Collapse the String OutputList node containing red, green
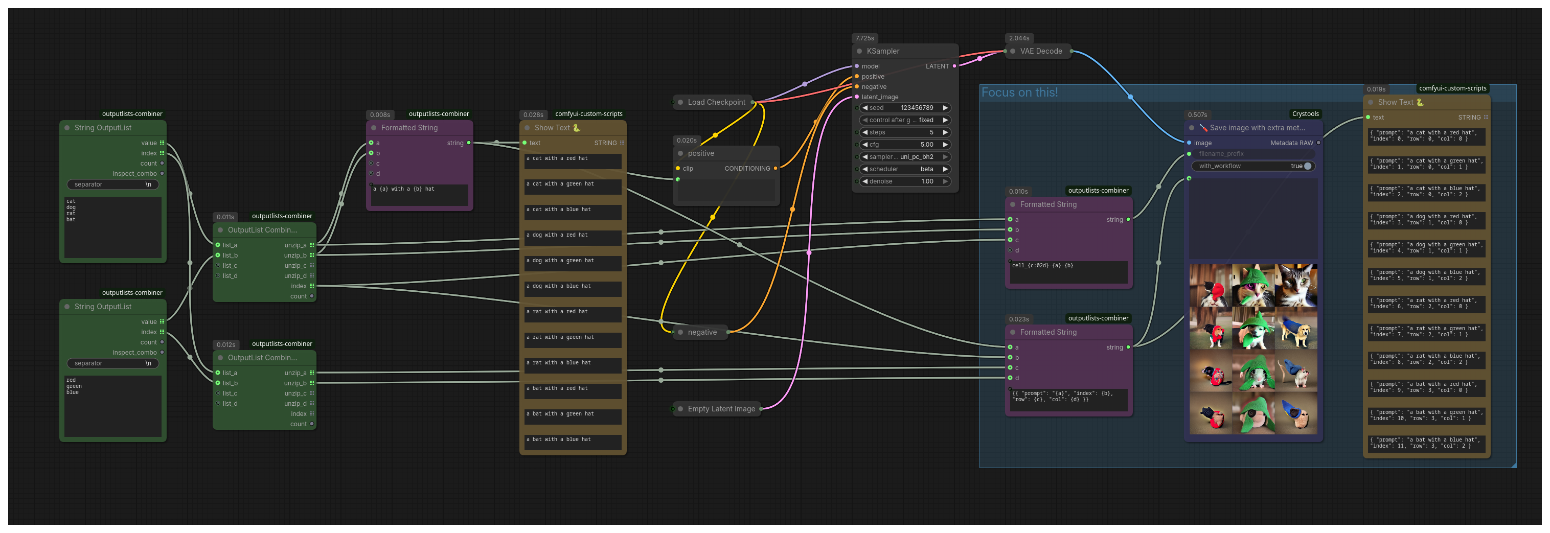Viewport: 1550px width, 533px height. pos(67,307)
